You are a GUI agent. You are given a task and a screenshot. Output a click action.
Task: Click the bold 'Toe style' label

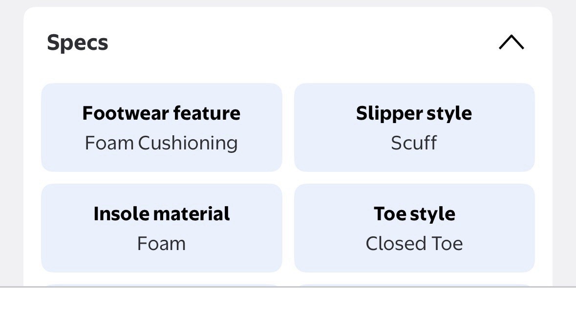click(x=414, y=214)
